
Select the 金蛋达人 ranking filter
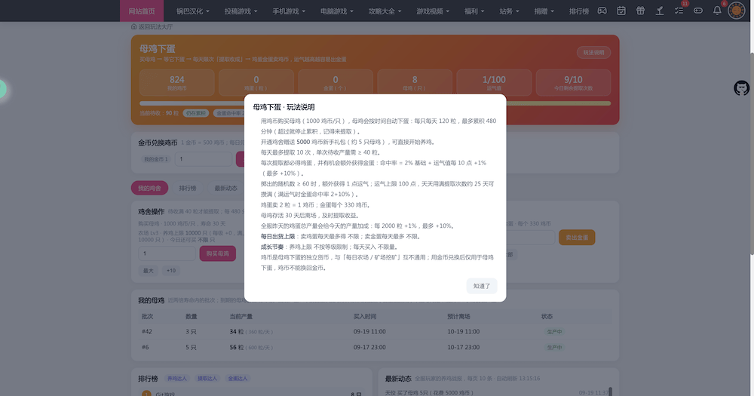click(238, 379)
